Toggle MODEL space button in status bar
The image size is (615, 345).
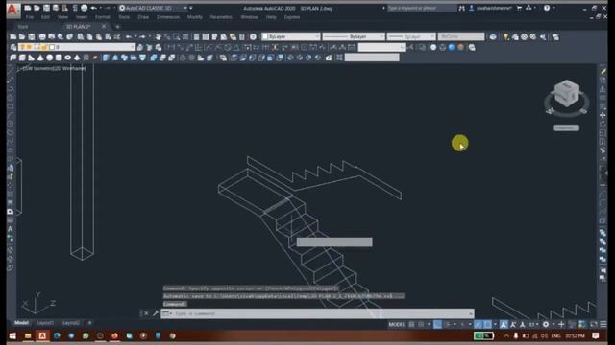pos(397,324)
